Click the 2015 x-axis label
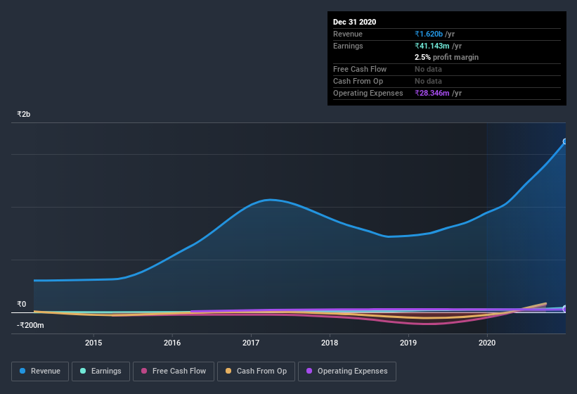This screenshot has height=394, width=577. [x=93, y=343]
